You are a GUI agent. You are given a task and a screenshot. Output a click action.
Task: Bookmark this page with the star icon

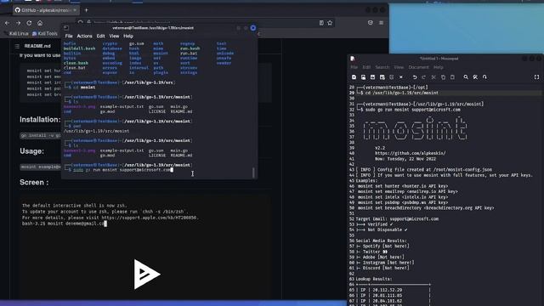tap(330, 23)
